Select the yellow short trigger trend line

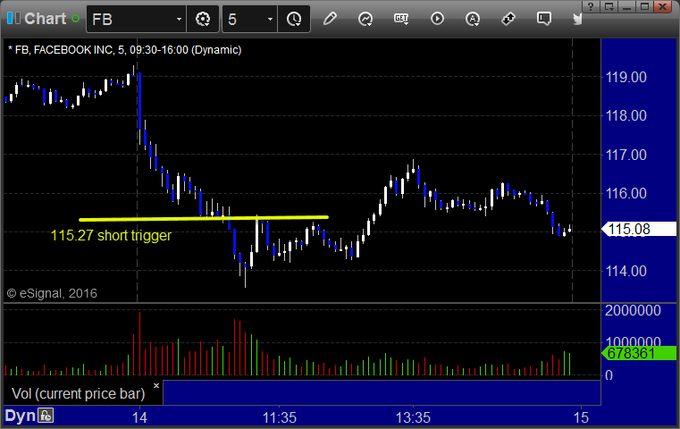pos(204,218)
